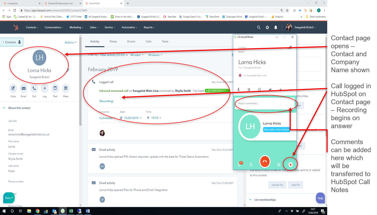Open HubSpot search magnifier
The height and width of the screenshot is (215, 377).
click(x=259, y=27)
